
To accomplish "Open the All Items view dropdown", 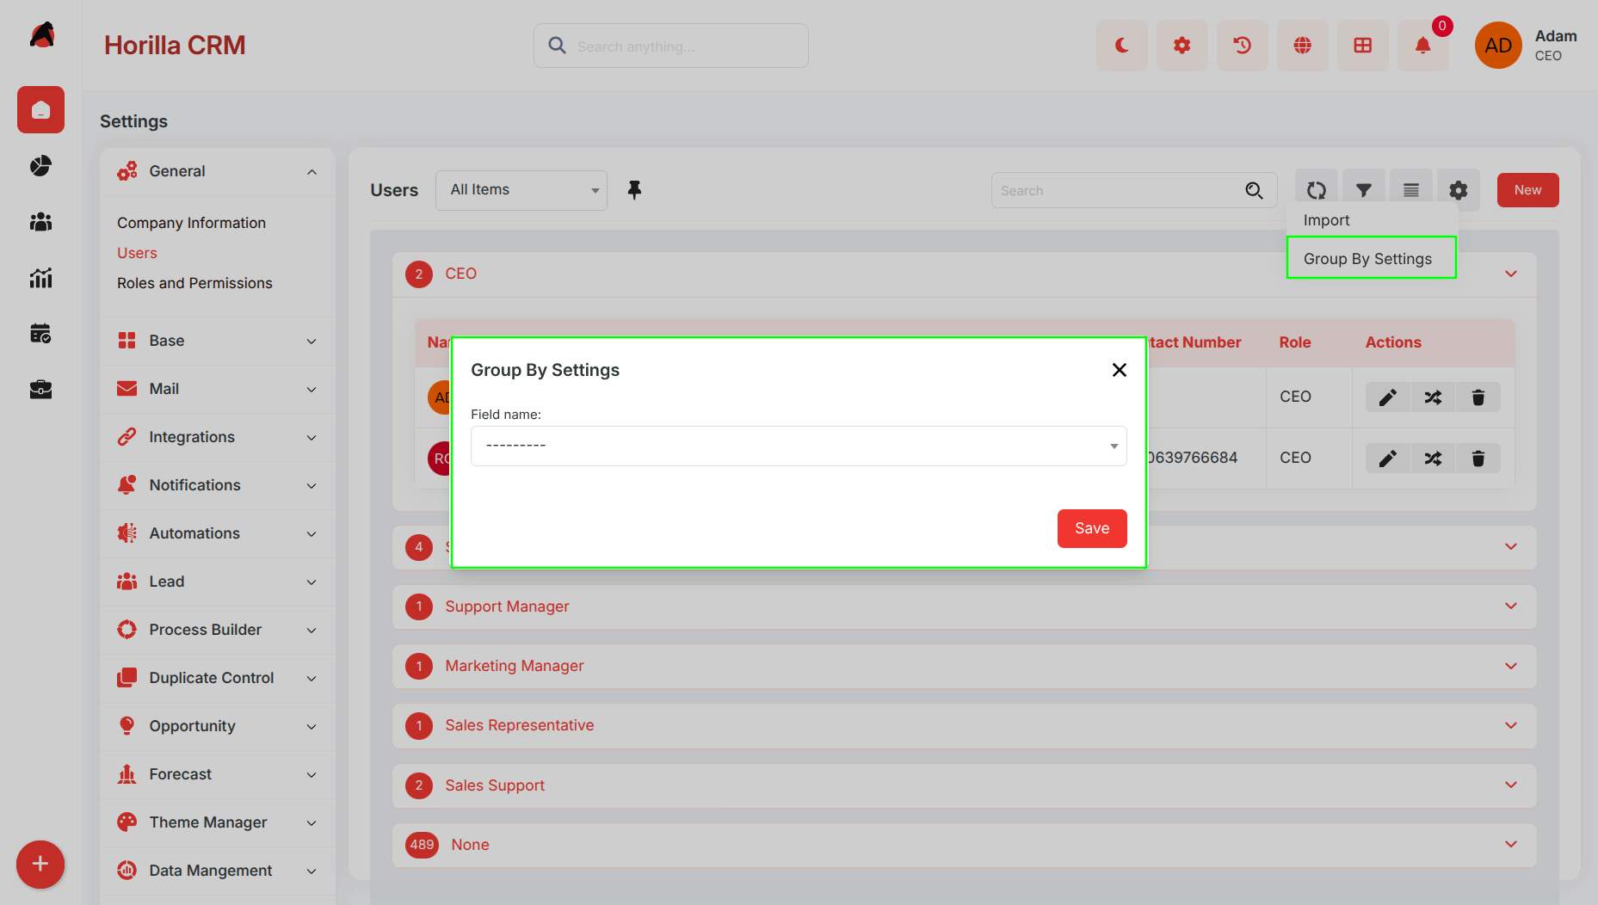I will 521,190.
